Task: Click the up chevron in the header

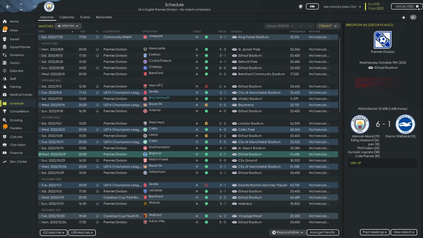Action: click(x=21, y=4)
